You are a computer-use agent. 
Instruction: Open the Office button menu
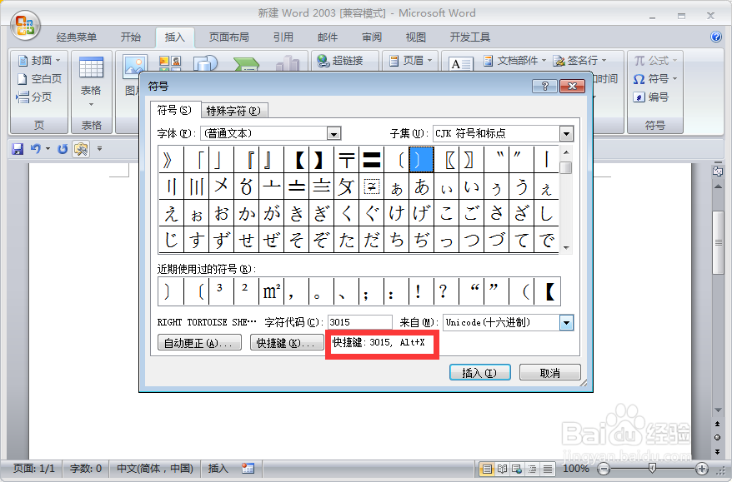pos(25,26)
